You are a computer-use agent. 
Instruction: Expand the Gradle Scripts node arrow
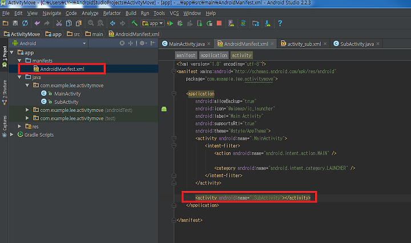tap(12, 134)
